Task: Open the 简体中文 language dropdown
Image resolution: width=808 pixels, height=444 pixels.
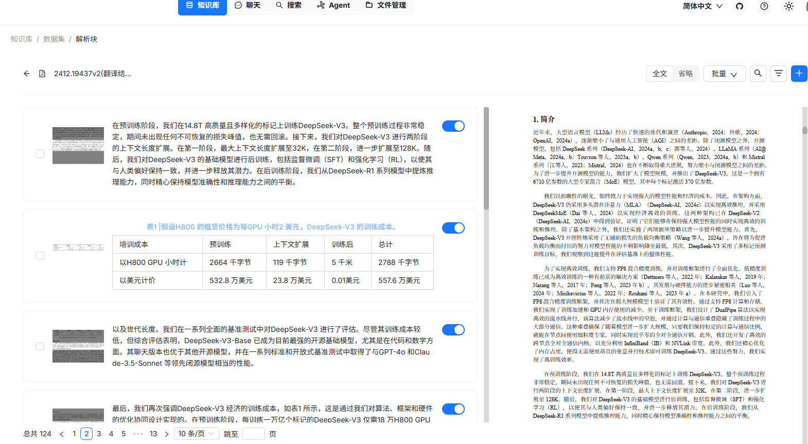Action: (702, 6)
